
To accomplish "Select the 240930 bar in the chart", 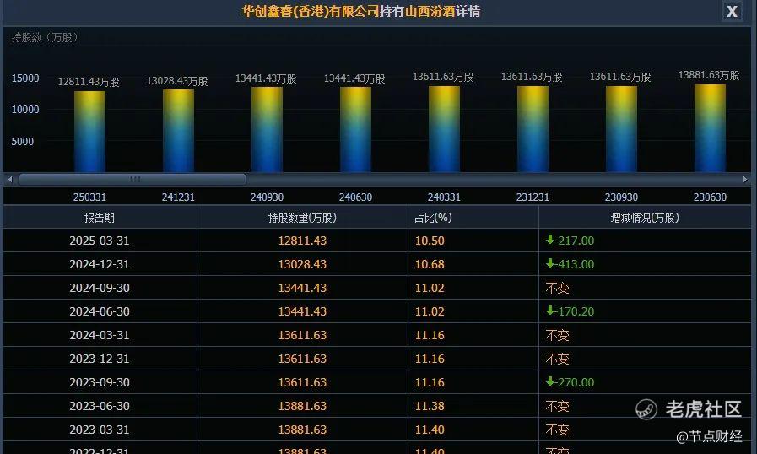I will [267, 129].
